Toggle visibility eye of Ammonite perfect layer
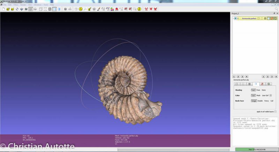Image resolution: width=279 pixels, height=152 pixels. coord(235,18)
